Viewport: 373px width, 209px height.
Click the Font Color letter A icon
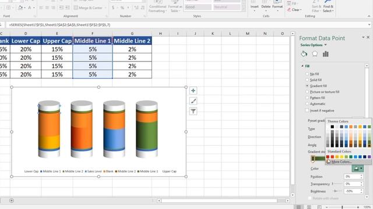tap(30, 8)
